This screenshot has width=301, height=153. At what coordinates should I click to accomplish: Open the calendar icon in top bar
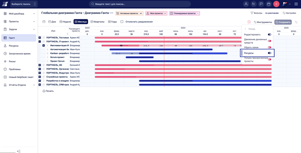[x=269, y=4]
